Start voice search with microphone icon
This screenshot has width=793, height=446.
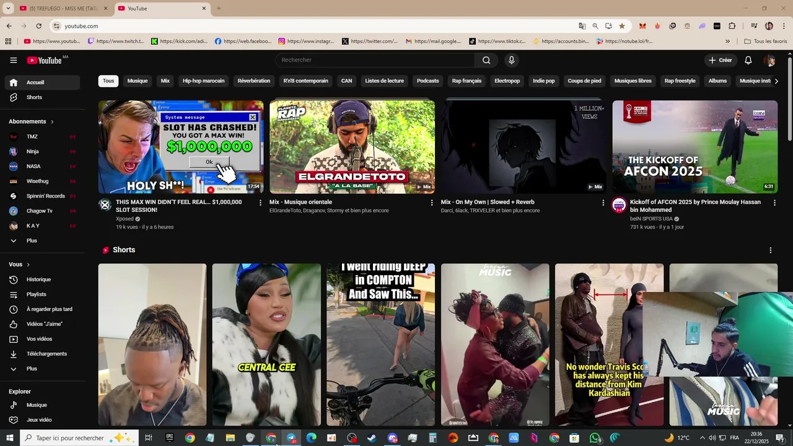click(511, 60)
